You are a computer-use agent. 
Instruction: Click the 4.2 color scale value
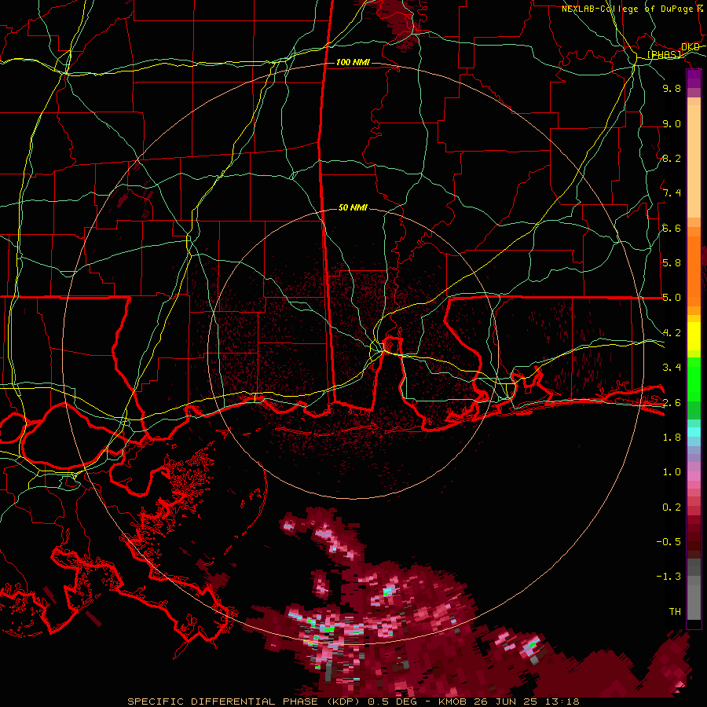672,333
